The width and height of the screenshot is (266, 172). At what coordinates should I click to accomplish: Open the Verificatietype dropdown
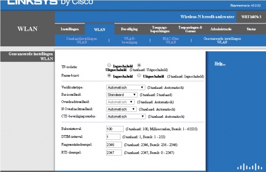coord(125,87)
